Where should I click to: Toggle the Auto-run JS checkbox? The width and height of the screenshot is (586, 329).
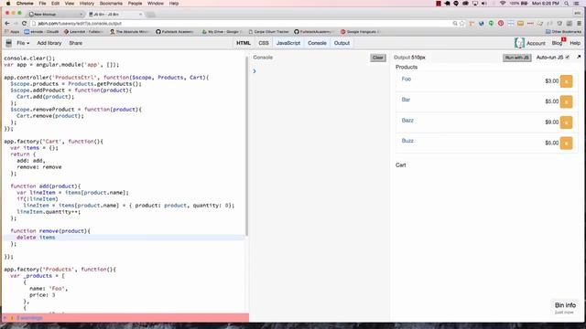[568, 57]
